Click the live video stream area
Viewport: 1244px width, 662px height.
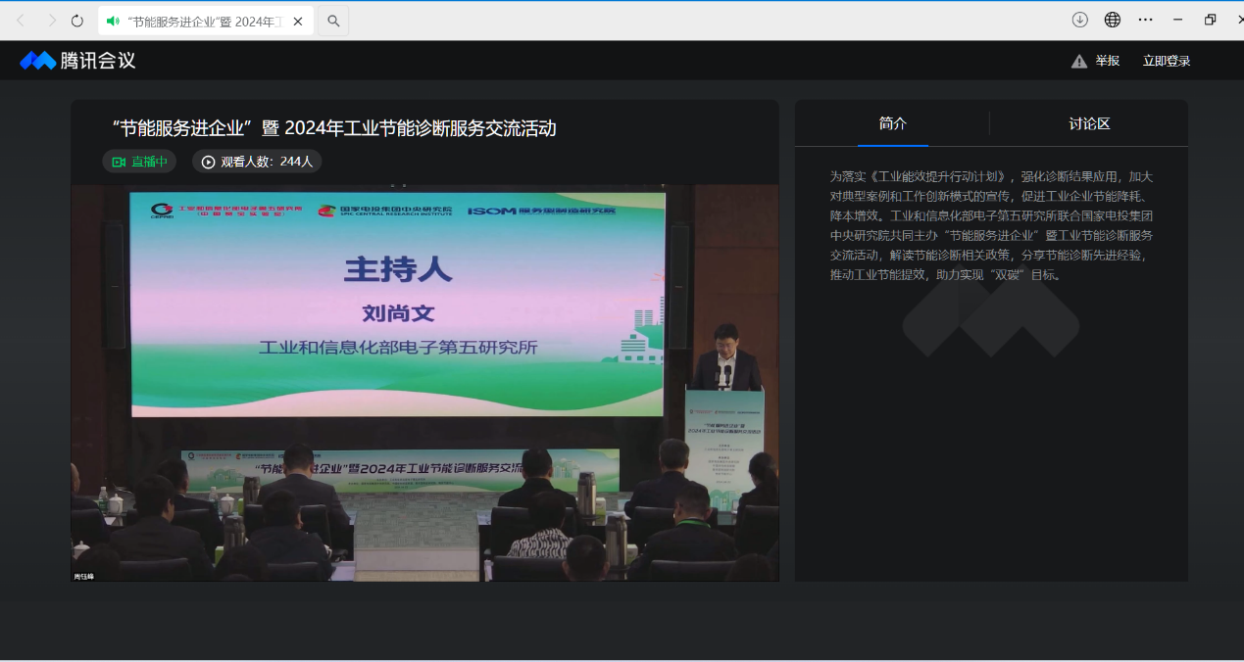point(424,383)
